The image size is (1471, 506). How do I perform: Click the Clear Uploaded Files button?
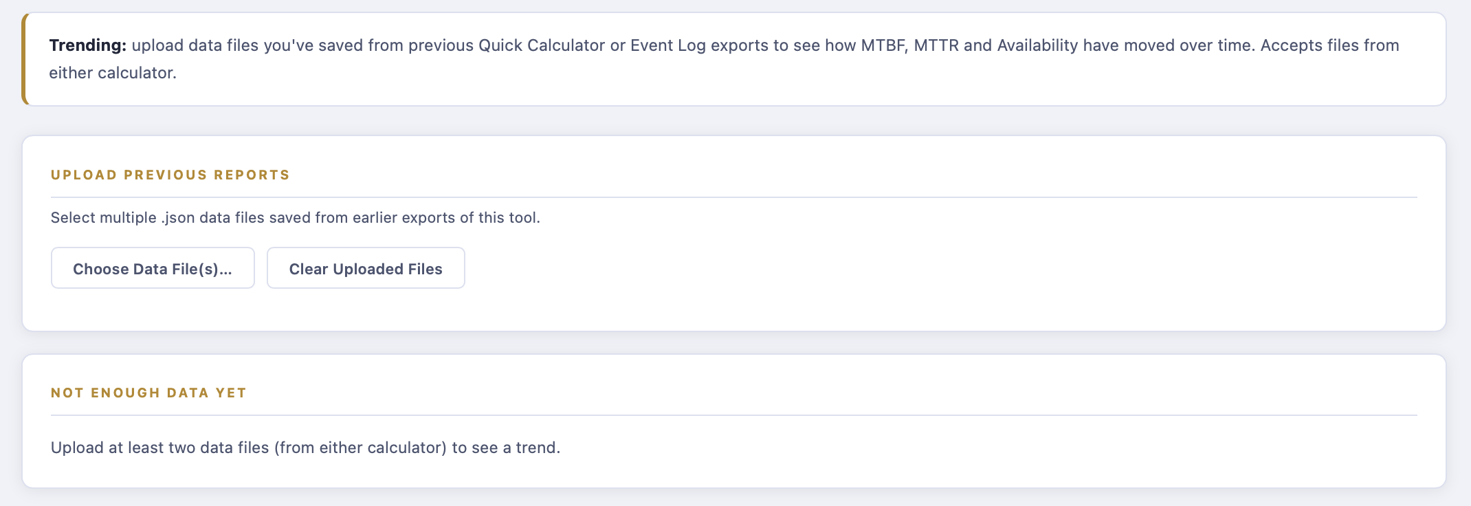coord(366,268)
